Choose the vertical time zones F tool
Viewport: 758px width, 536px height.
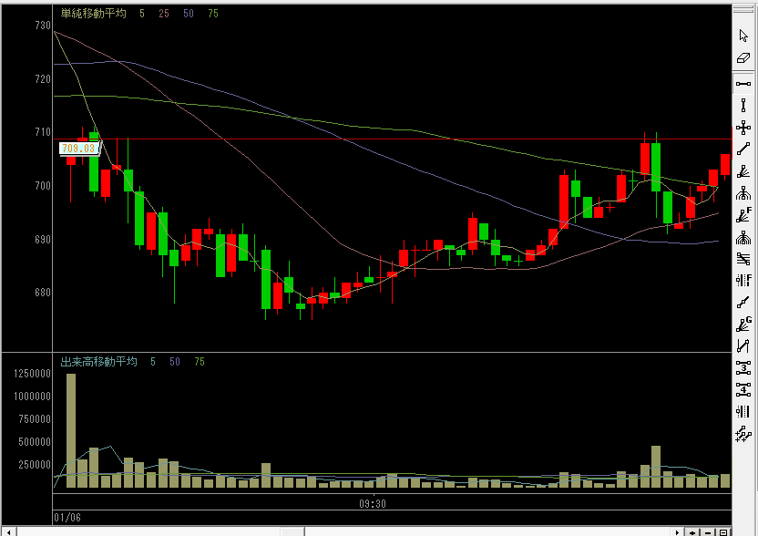(x=743, y=281)
